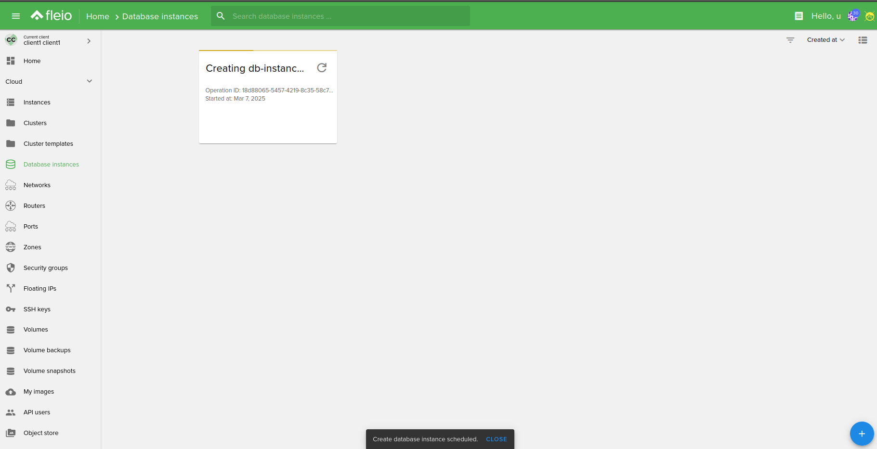Viewport: 877px width, 449px height.
Task: Focus the search database instances field
Action: (x=347, y=16)
